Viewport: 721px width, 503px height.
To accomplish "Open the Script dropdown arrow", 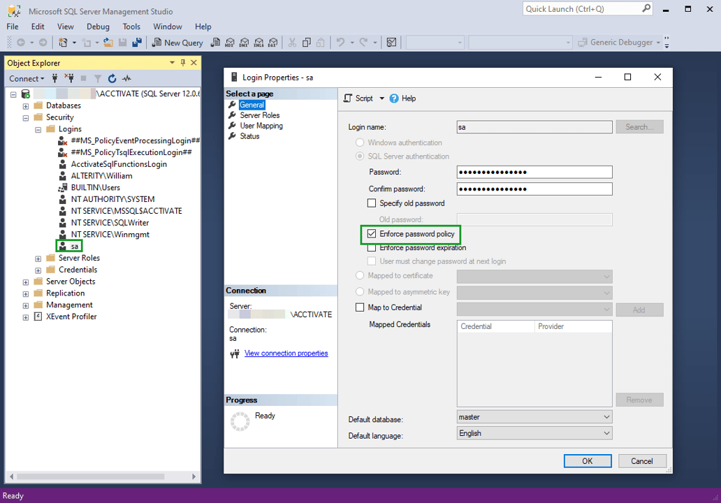I will (381, 98).
